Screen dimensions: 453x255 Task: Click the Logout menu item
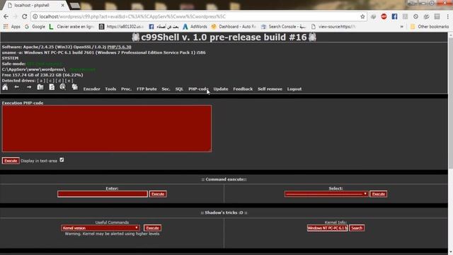click(294, 89)
